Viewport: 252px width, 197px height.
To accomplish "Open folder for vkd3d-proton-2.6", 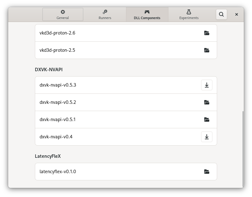I will [x=207, y=33].
